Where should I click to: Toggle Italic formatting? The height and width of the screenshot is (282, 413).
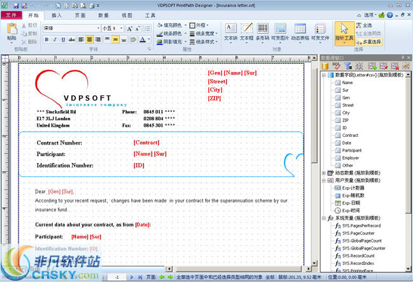click(55, 39)
